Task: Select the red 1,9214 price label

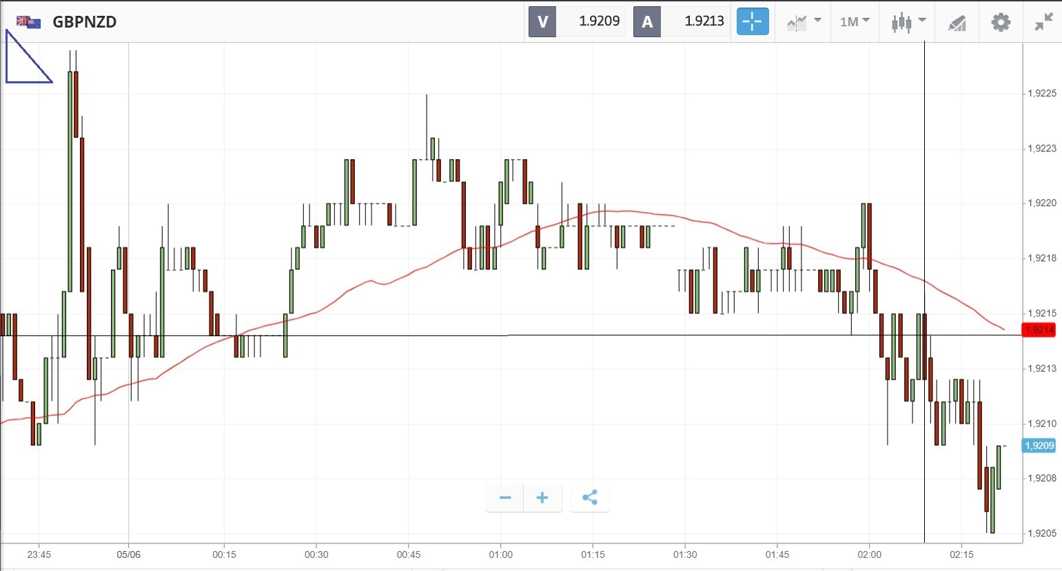Action: (1039, 330)
